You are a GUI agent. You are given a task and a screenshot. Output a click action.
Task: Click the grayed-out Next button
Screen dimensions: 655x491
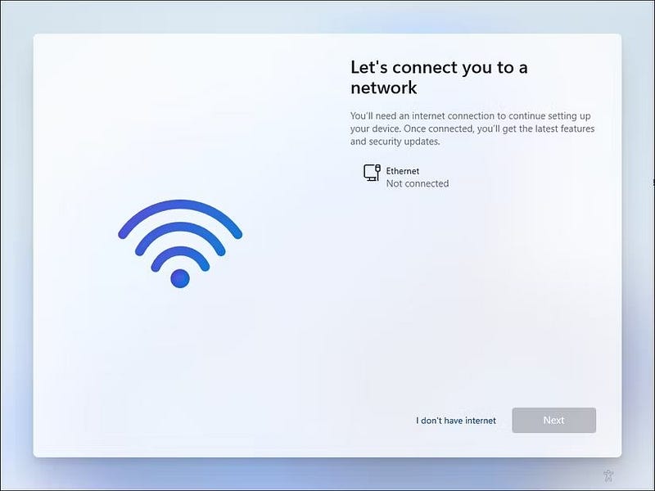(554, 420)
